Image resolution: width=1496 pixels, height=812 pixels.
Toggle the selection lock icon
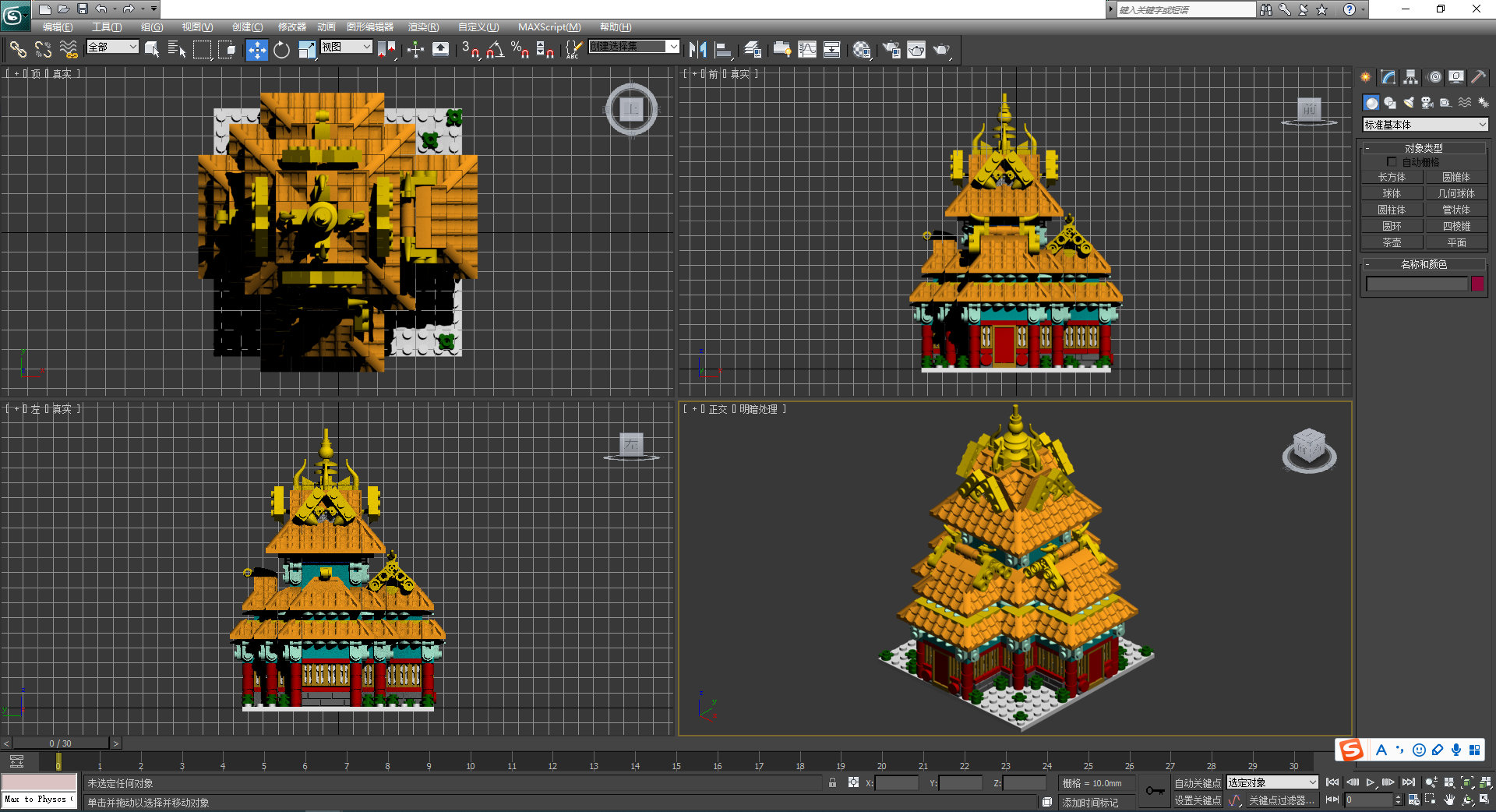pyautogui.click(x=832, y=782)
